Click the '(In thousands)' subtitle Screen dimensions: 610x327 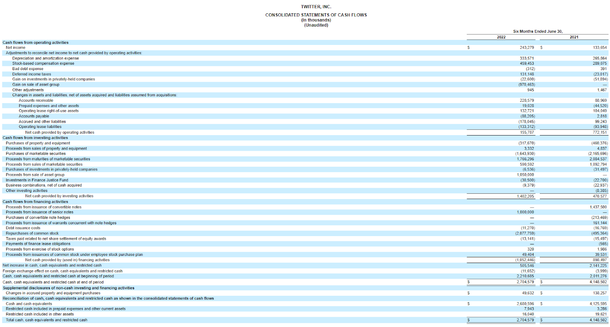tap(316, 20)
